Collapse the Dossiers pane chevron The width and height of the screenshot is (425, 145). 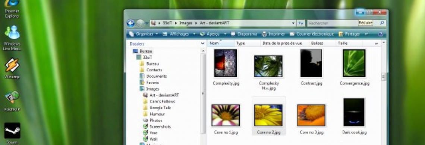tap(202, 43)
